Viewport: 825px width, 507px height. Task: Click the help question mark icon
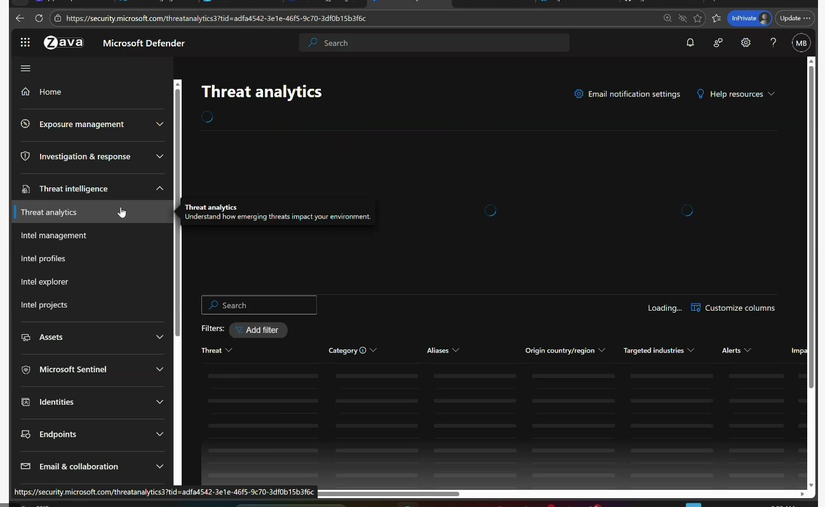773,43
